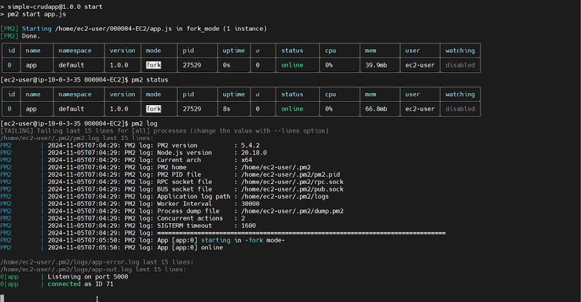Click Node.js version value "20.18.0"
The width and height of the screenshot is (581, 302).
(x=254, y=153)
